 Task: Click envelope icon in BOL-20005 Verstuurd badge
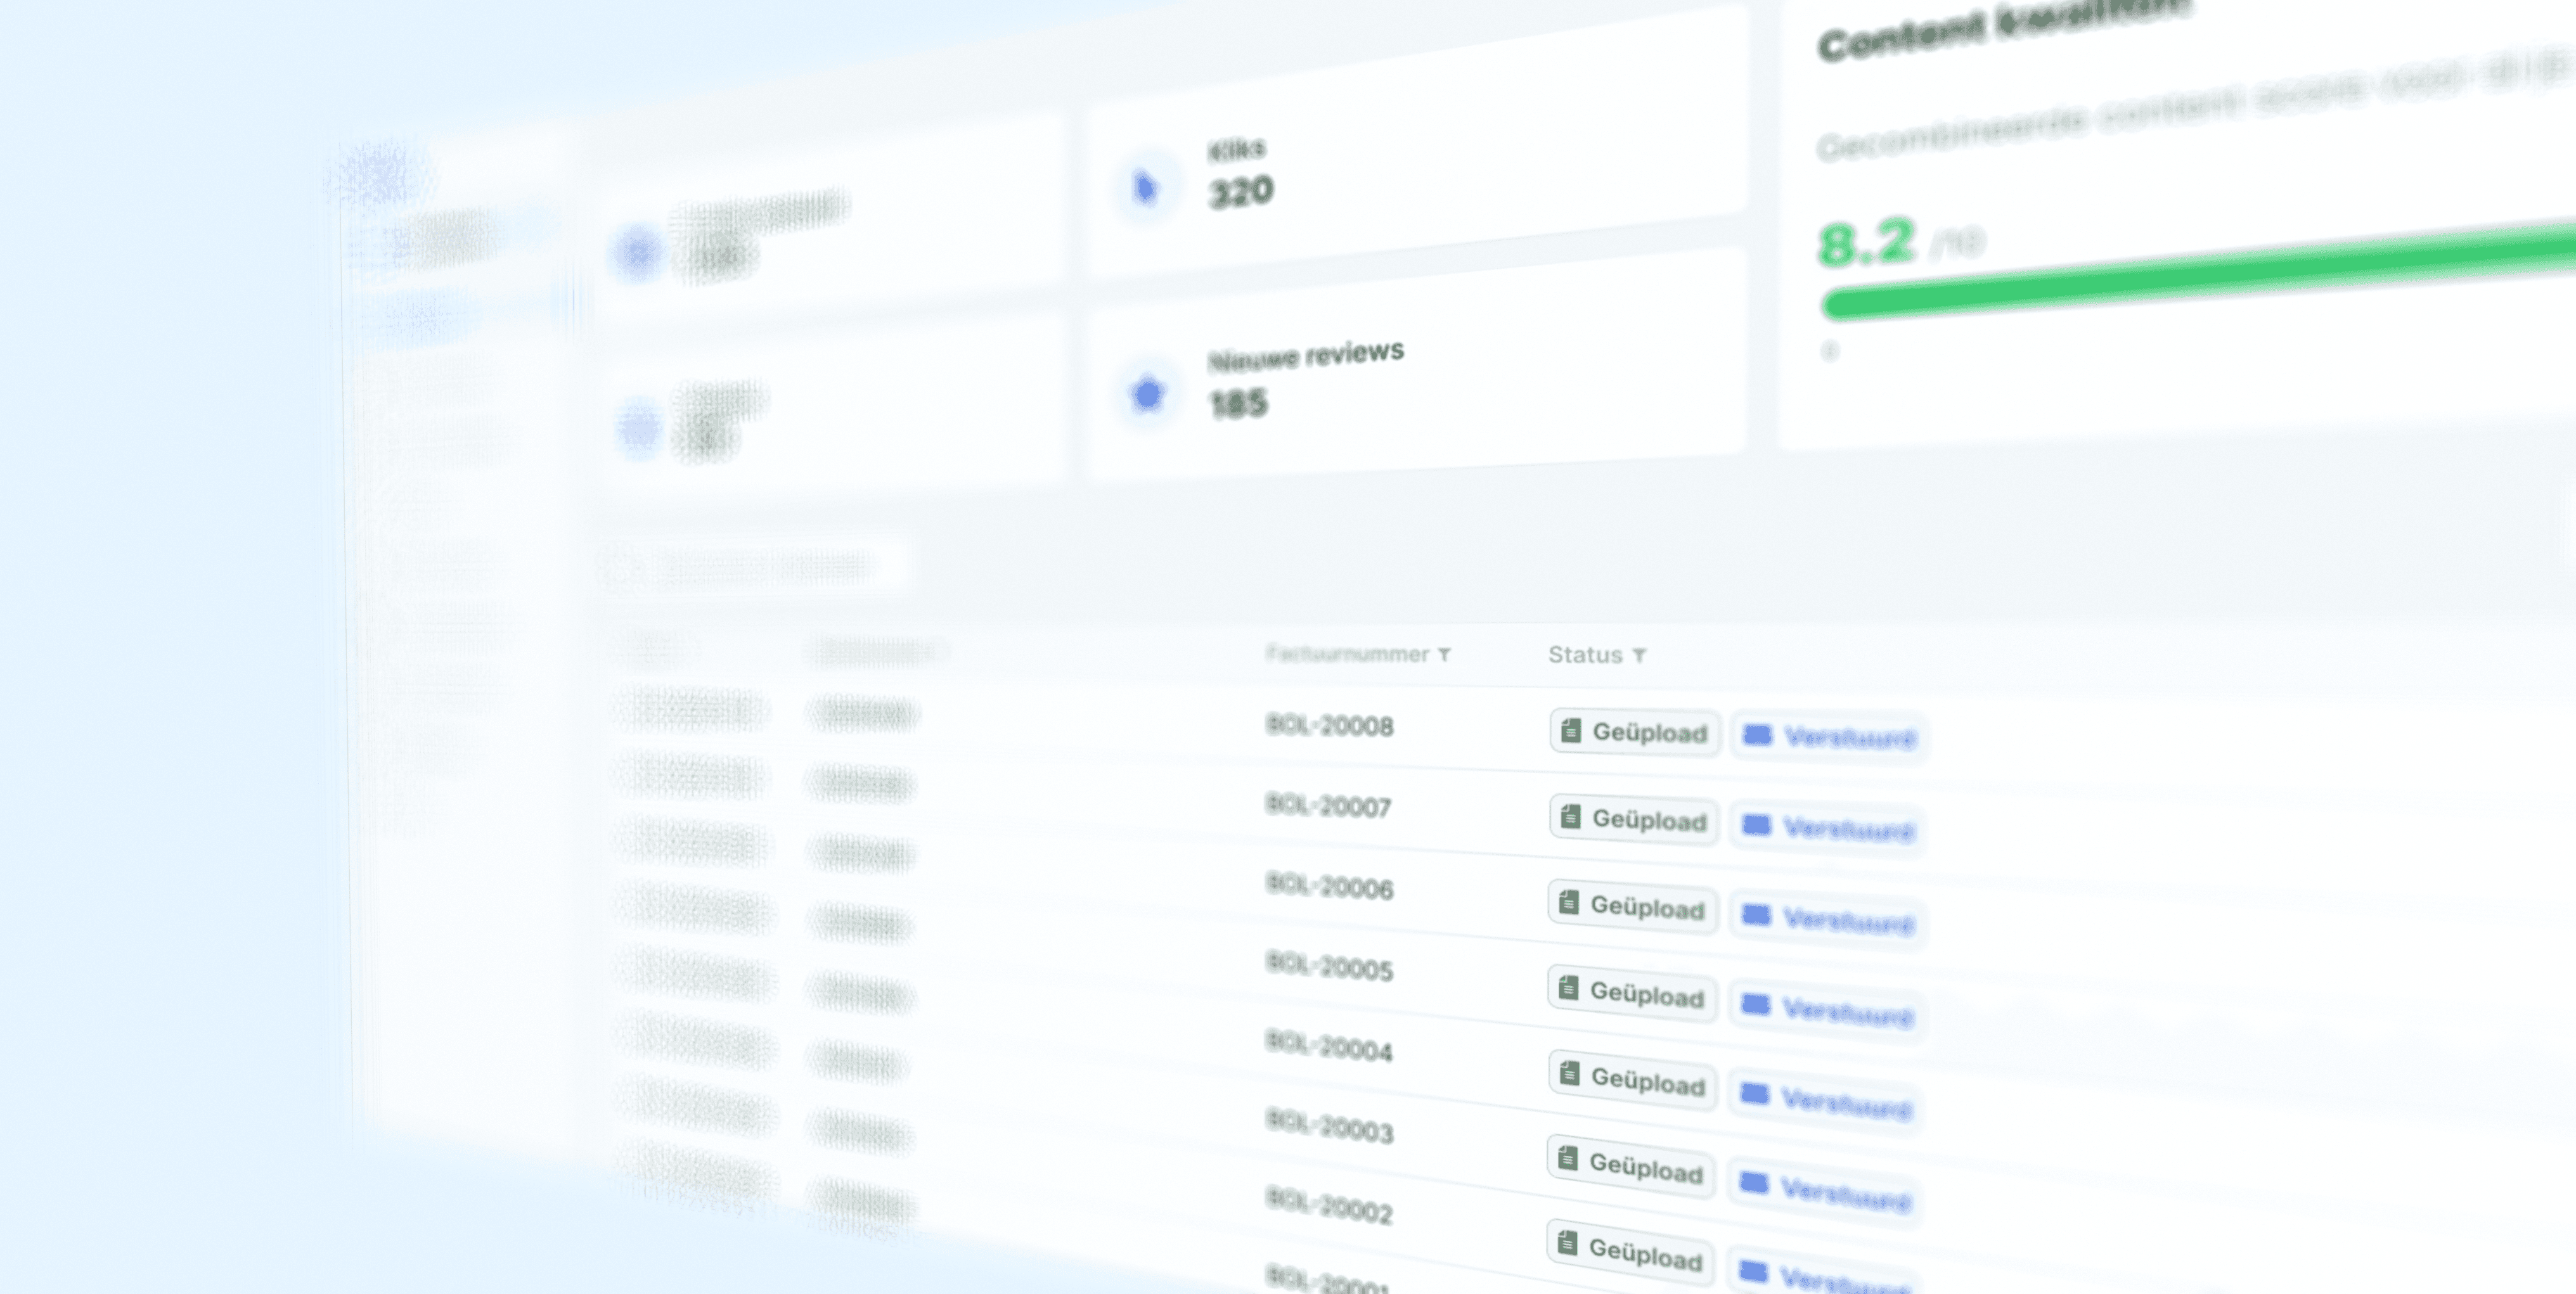[1755, 1005]
